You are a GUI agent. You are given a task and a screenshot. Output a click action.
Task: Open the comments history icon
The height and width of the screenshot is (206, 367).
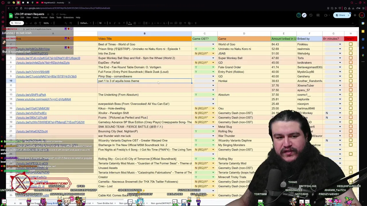318,15
